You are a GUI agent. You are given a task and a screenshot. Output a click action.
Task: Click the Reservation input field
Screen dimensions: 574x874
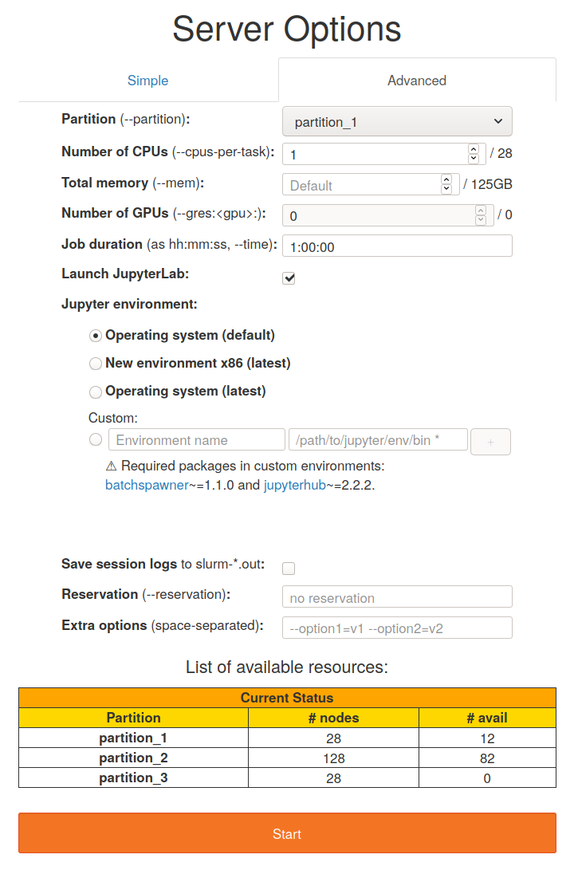point(397,596)
